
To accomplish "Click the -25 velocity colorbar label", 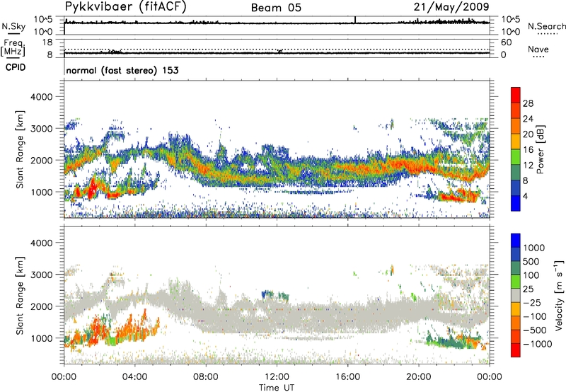I will click(x=532, y=303).
